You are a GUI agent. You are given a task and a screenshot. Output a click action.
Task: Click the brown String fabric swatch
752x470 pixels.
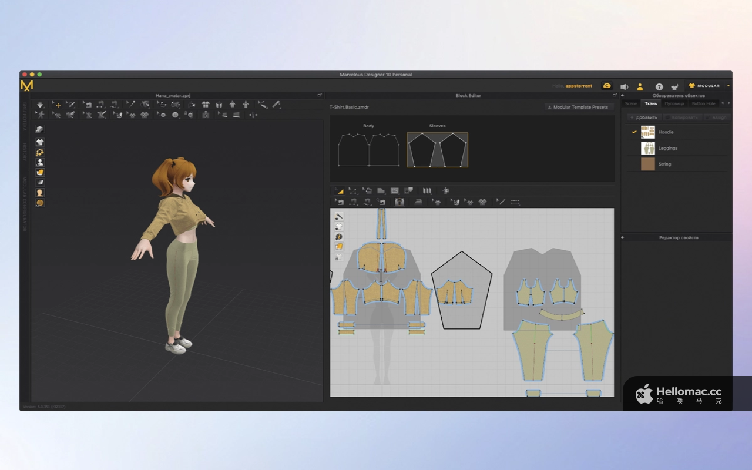(x=648, y=164)
